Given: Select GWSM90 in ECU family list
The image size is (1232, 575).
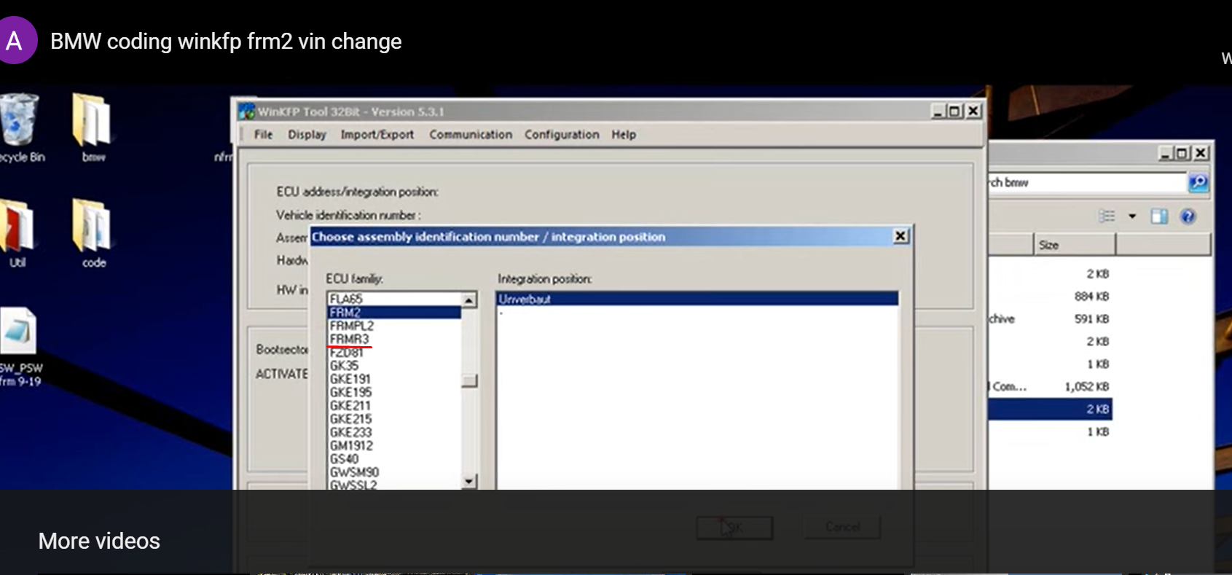Looking at the screenshot, I should click(x=394, y=472).
